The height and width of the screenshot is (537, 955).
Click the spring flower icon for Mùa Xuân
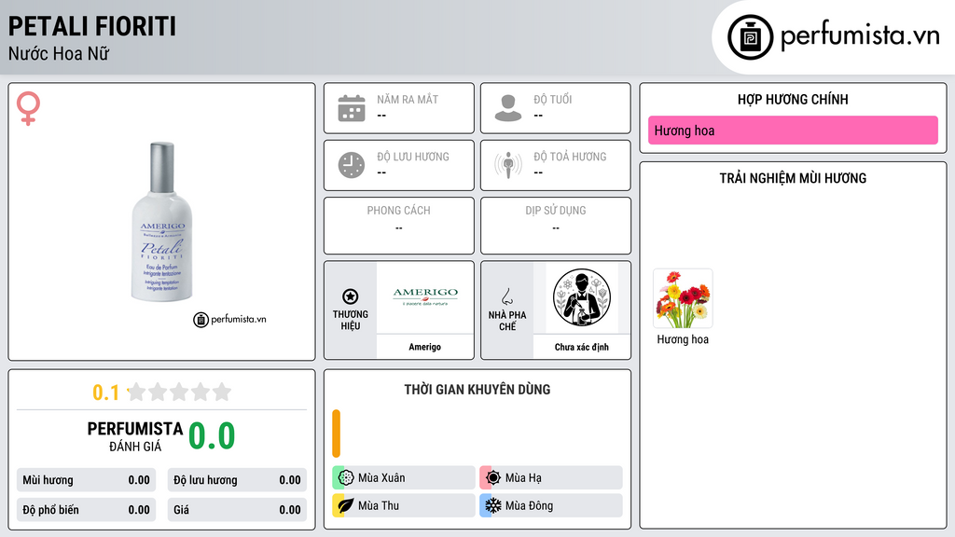coord(345,478)
